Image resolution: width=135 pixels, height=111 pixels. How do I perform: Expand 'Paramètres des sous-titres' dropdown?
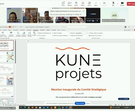tap(95, 36)
